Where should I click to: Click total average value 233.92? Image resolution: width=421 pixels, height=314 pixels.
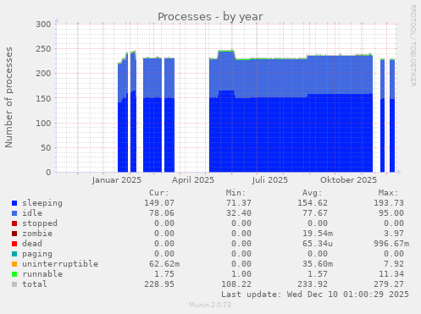313,284
